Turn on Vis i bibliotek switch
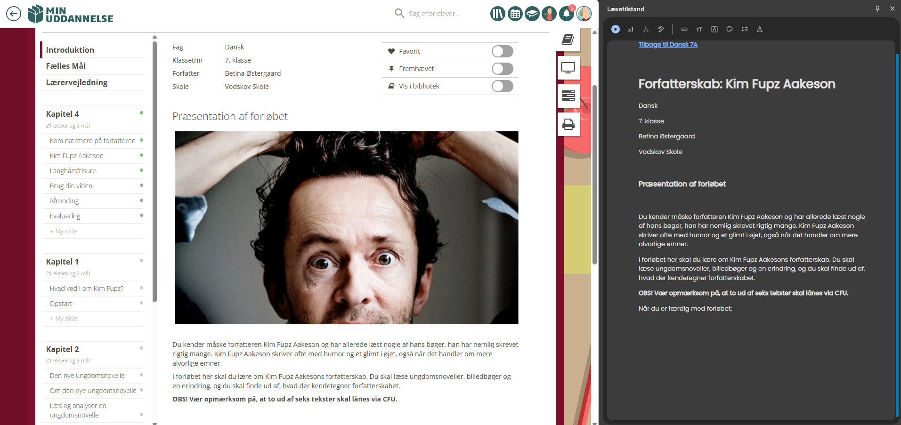 [502, 86]
